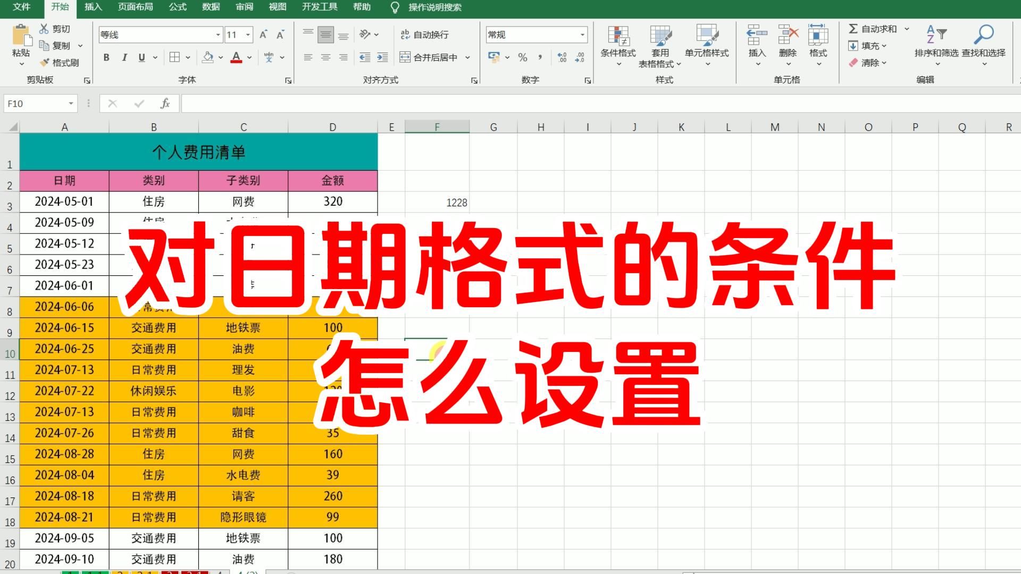Click the Cut scissors icon
Screen dimensions: 1021x574
pyautogui.click(x=44, y=29)
